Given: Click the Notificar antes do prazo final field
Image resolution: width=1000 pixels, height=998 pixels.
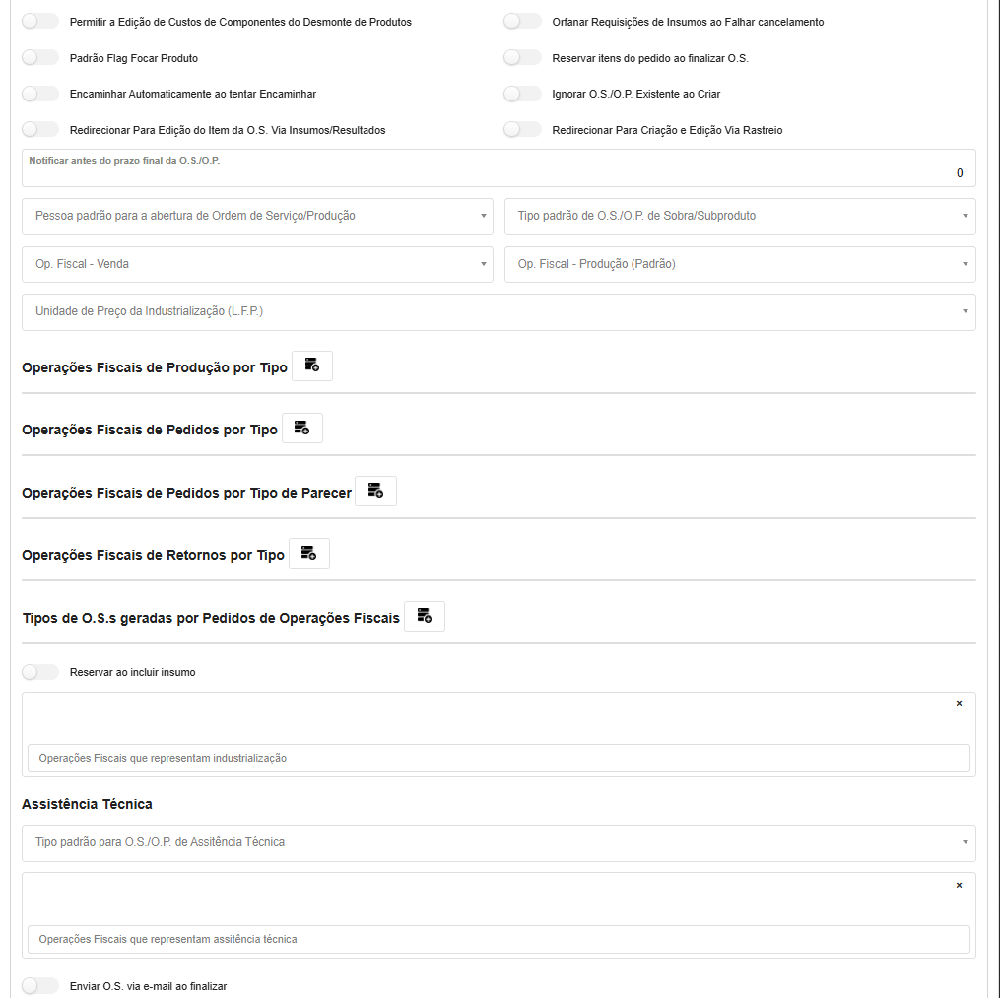Looking at the screenshot, I should coord(499,172).
